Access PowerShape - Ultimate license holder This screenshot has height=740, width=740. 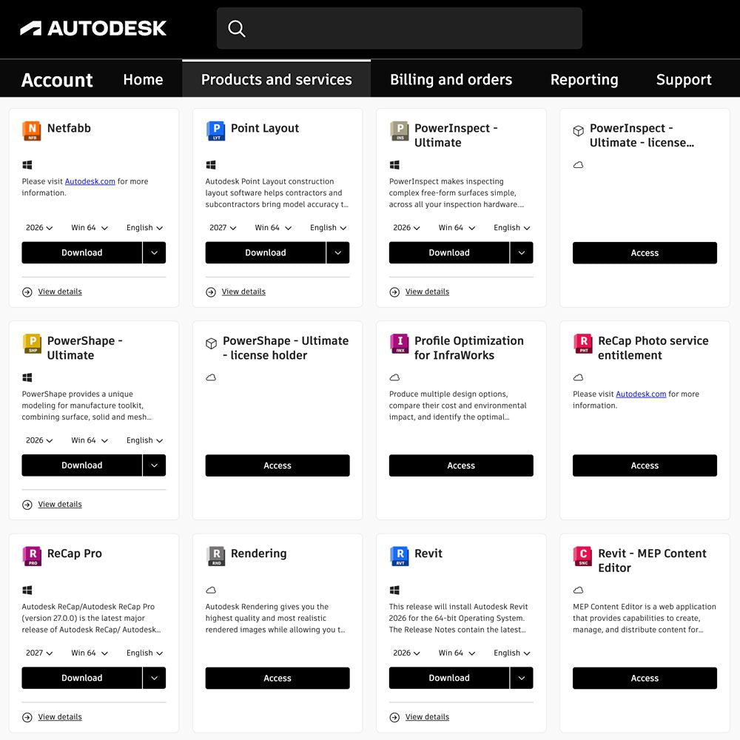tap(277, 465)
